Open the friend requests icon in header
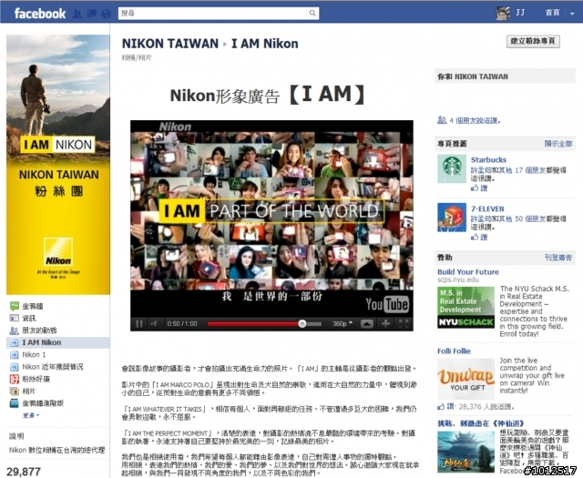Screen dimensions: 583x478 pyautogui.click(x=77, y=14)
